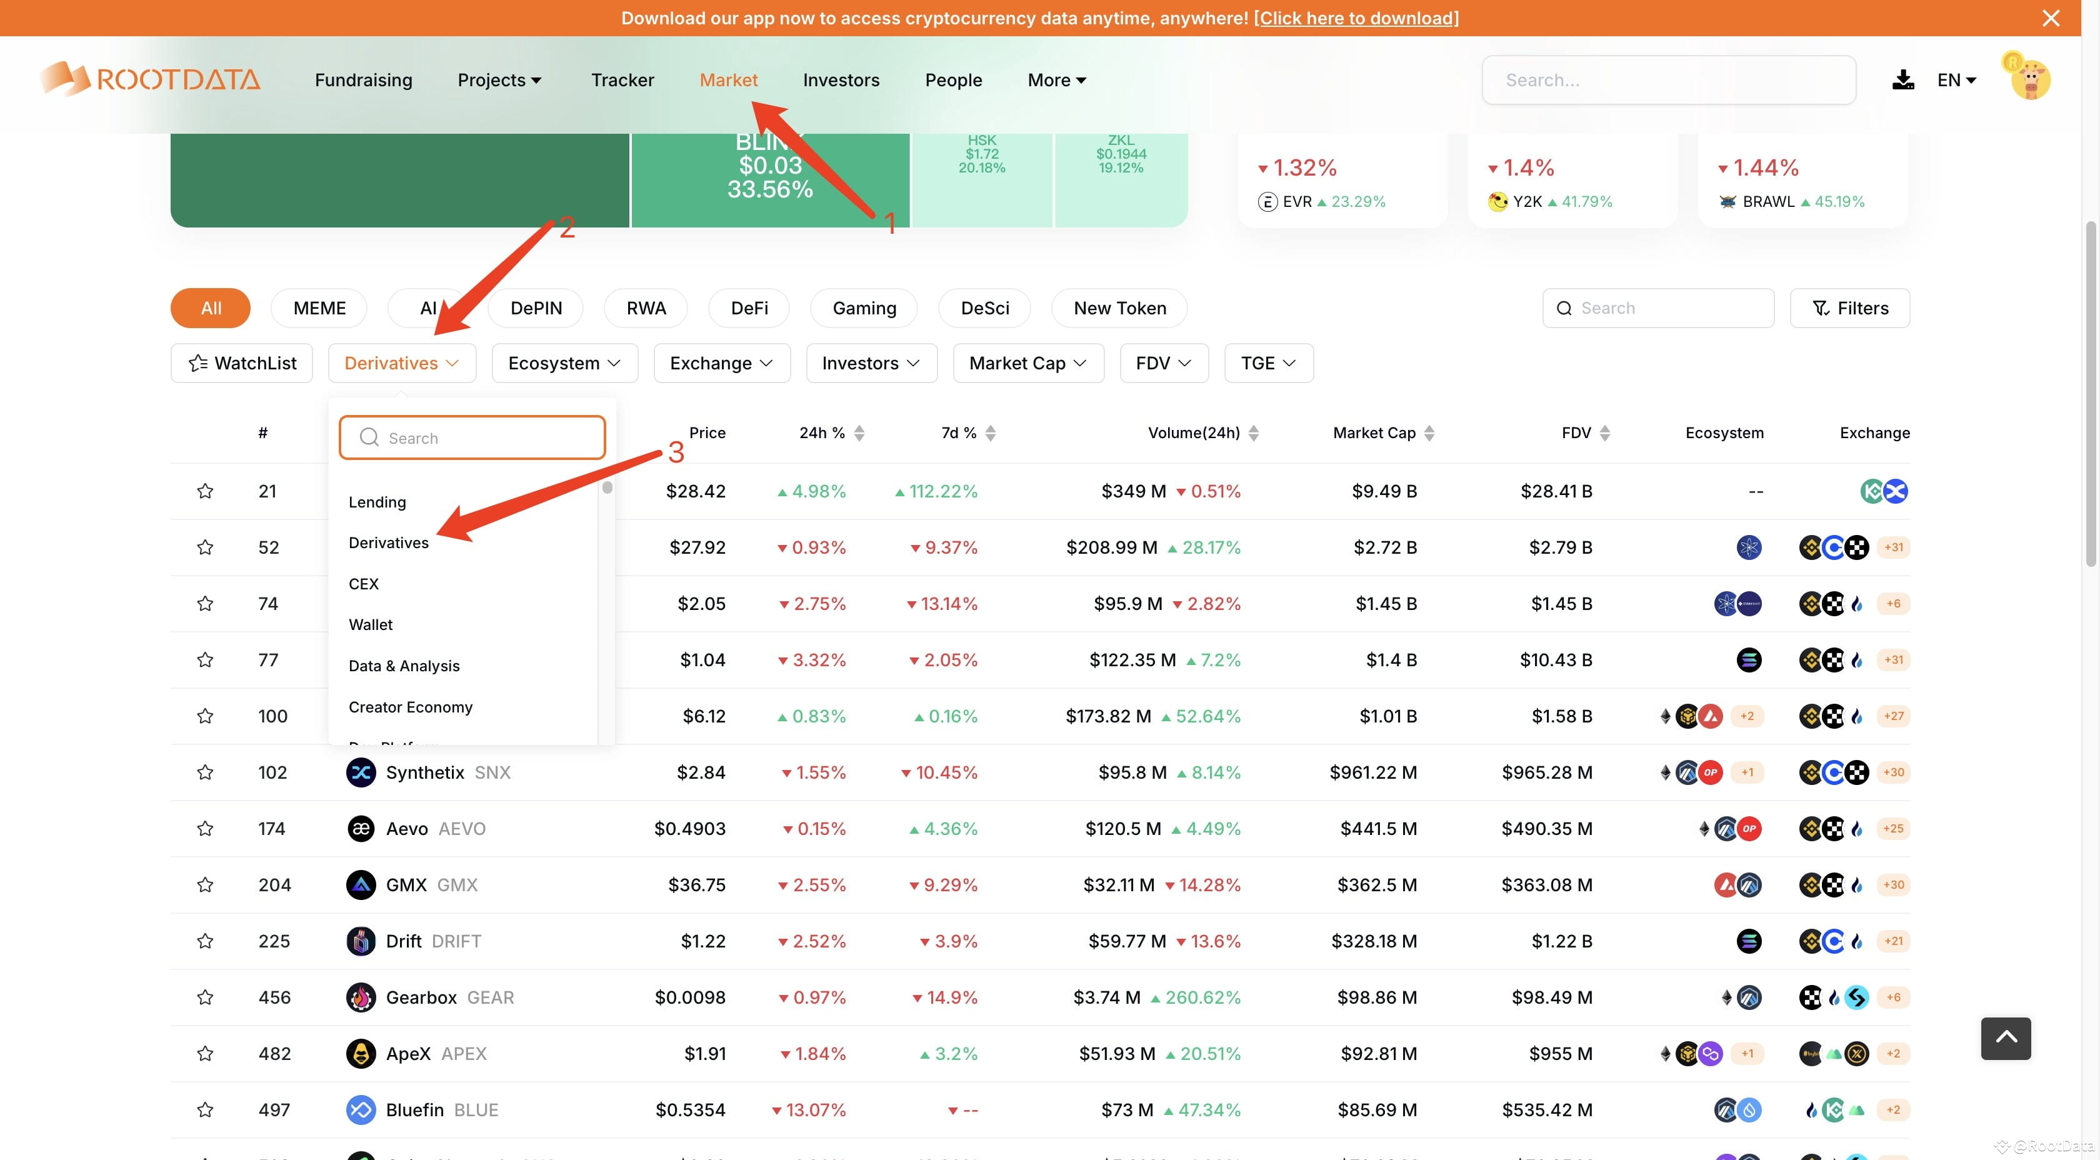Toggle the watchlist star on the ApeX row
This screenshot has width=2100, height=1160.
(x=206, y=1053)
